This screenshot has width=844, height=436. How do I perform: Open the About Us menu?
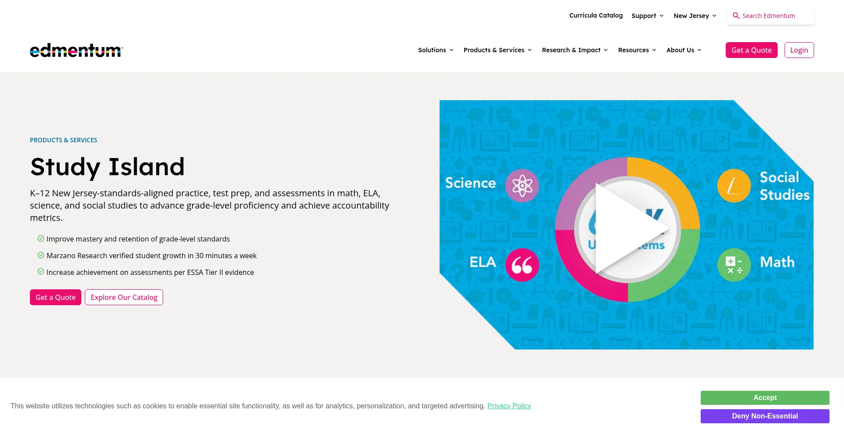(684, 50)
